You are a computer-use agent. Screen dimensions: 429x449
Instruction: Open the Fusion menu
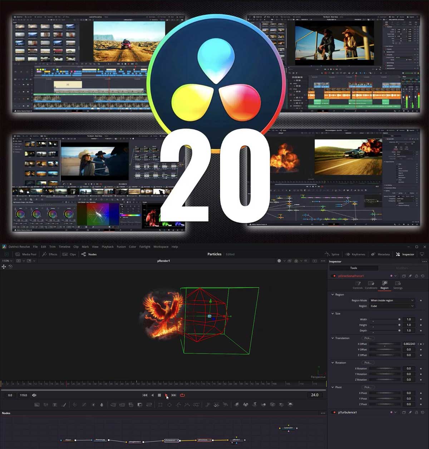[x=121, y=247]
